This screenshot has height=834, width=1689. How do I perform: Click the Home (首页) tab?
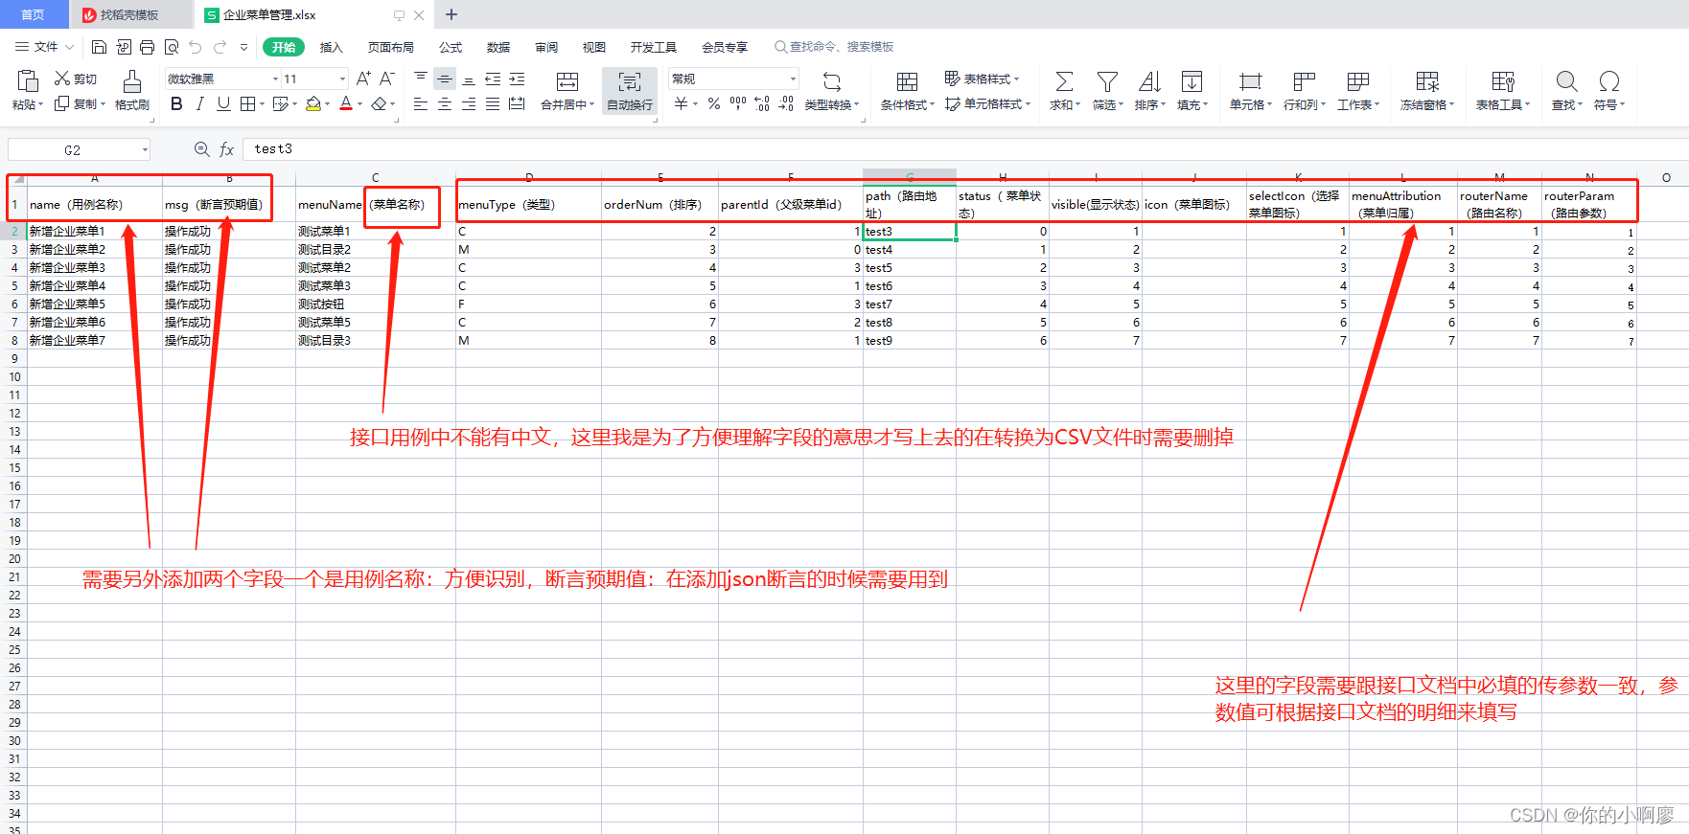pos(34,14)
